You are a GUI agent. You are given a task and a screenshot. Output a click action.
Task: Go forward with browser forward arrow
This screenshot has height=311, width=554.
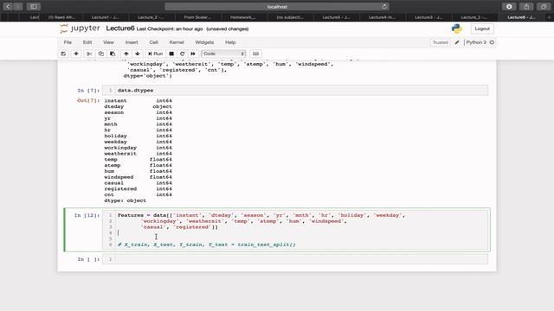18,6
